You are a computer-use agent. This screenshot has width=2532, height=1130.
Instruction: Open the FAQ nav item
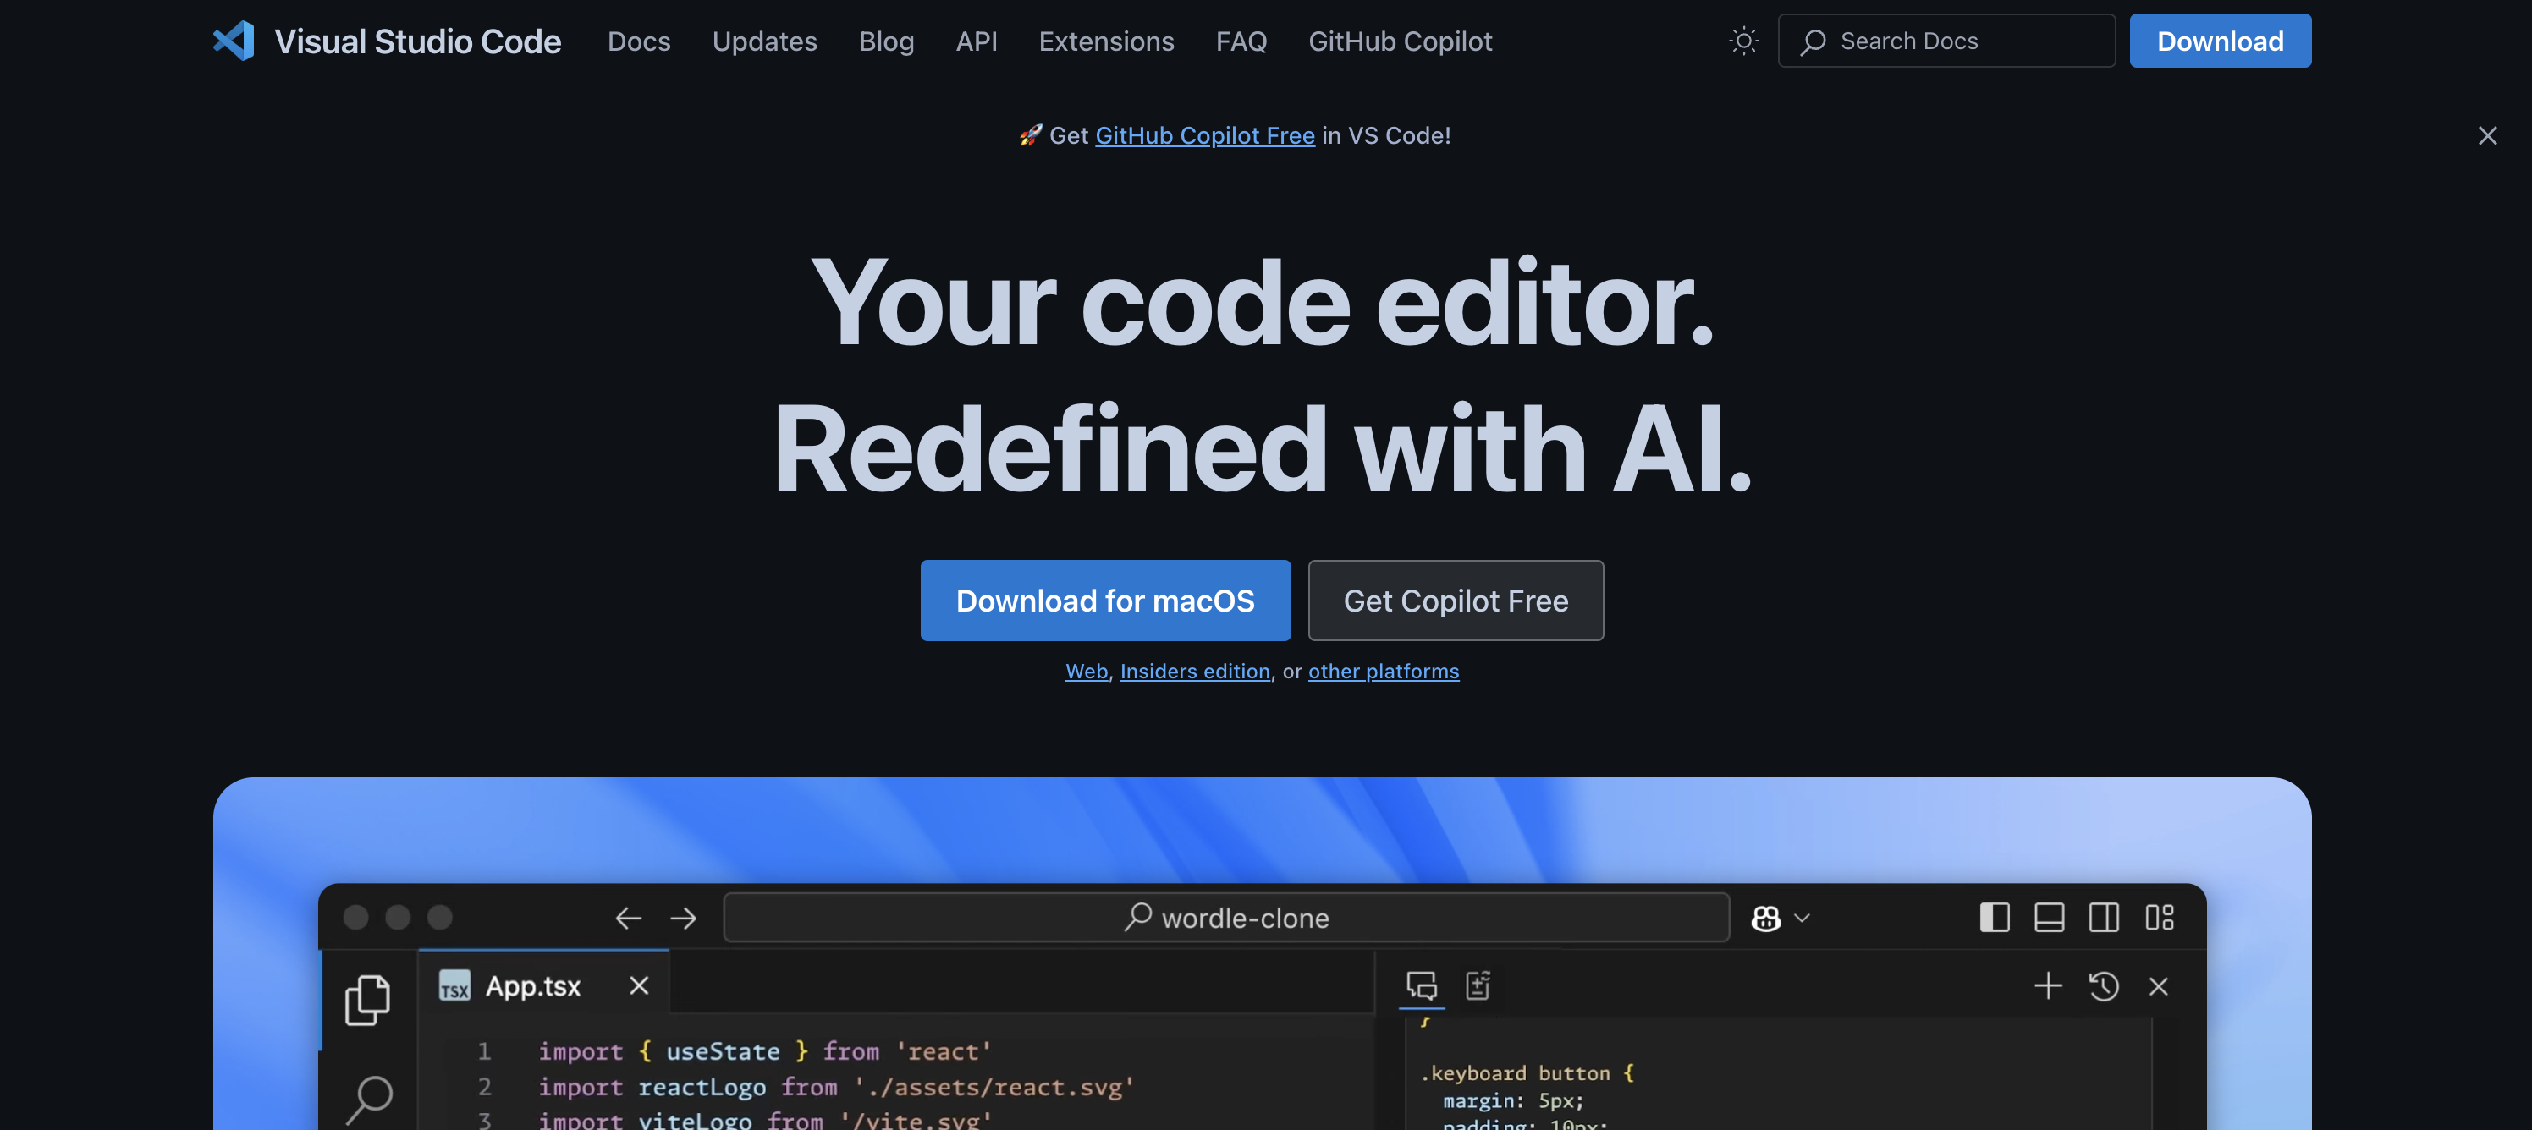(1241, 41)
